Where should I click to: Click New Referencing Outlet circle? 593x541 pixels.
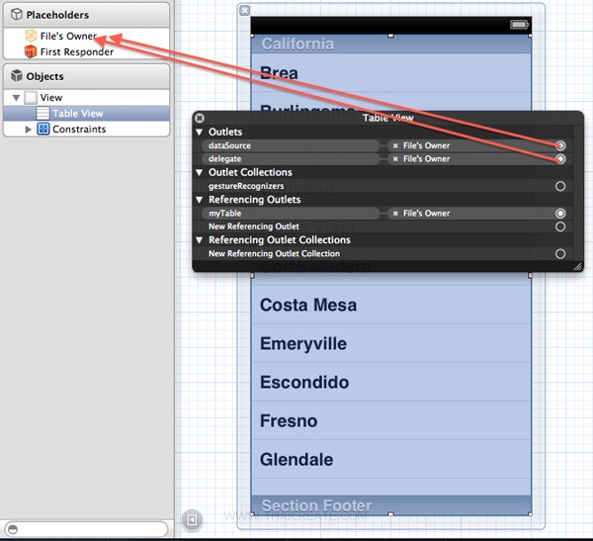pos(560,226)
